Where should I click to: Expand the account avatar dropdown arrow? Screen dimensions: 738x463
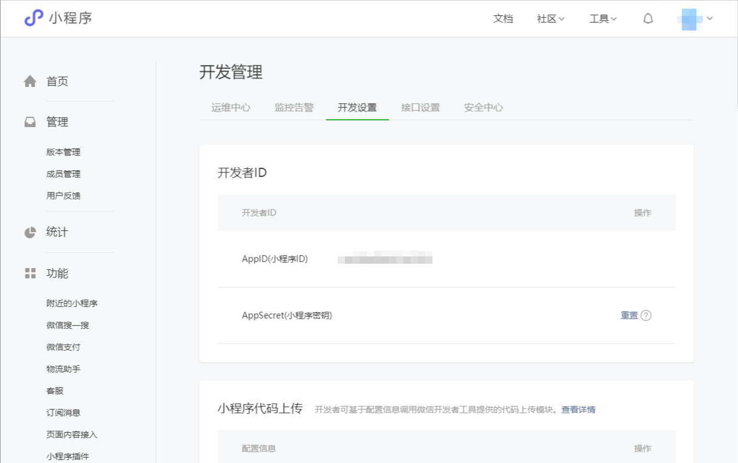709,18
